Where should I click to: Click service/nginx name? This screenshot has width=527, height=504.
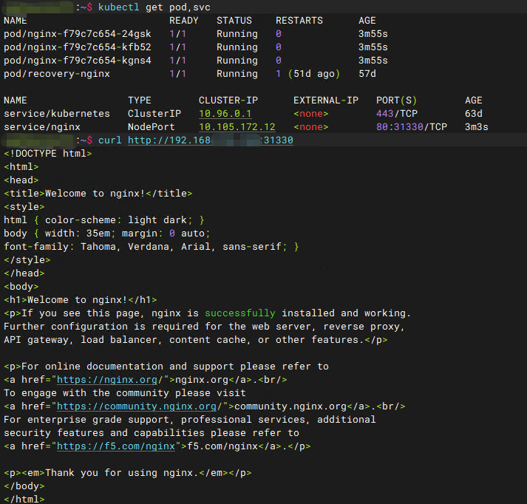coord(42,127)
